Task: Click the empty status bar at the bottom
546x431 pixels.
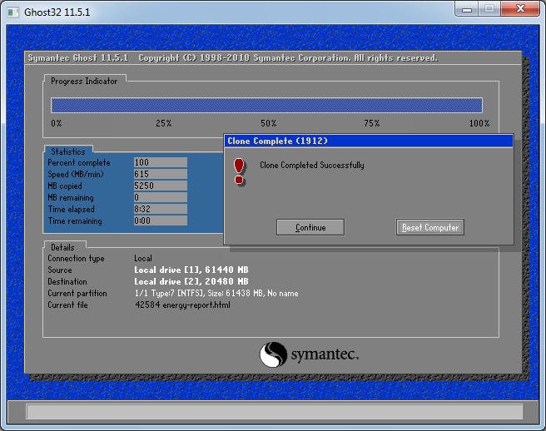Action: (x=274, y=412)
